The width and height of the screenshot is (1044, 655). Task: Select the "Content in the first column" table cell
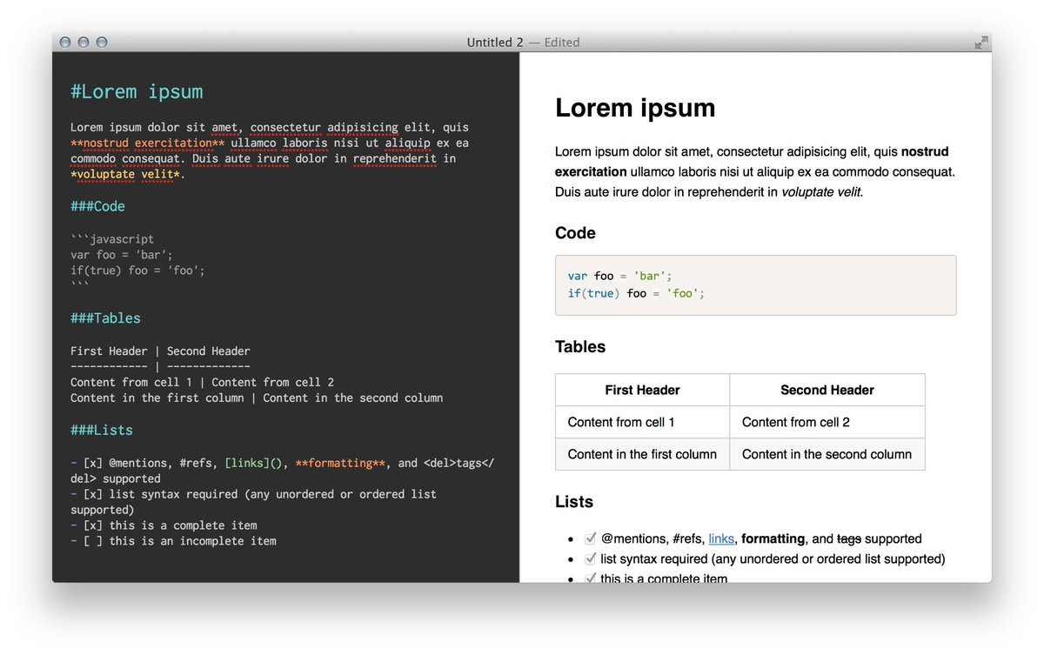[x=642, y=454]
